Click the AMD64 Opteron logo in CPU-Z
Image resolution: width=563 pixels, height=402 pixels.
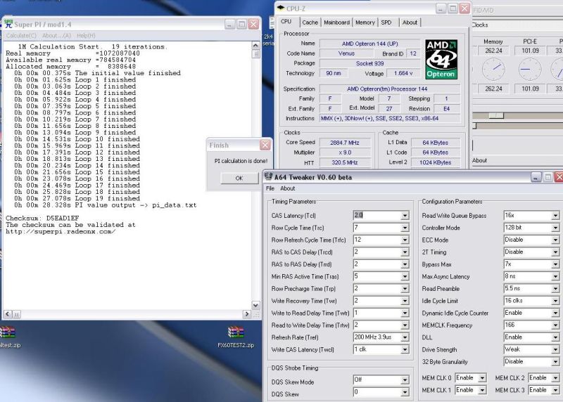[441, 59]
